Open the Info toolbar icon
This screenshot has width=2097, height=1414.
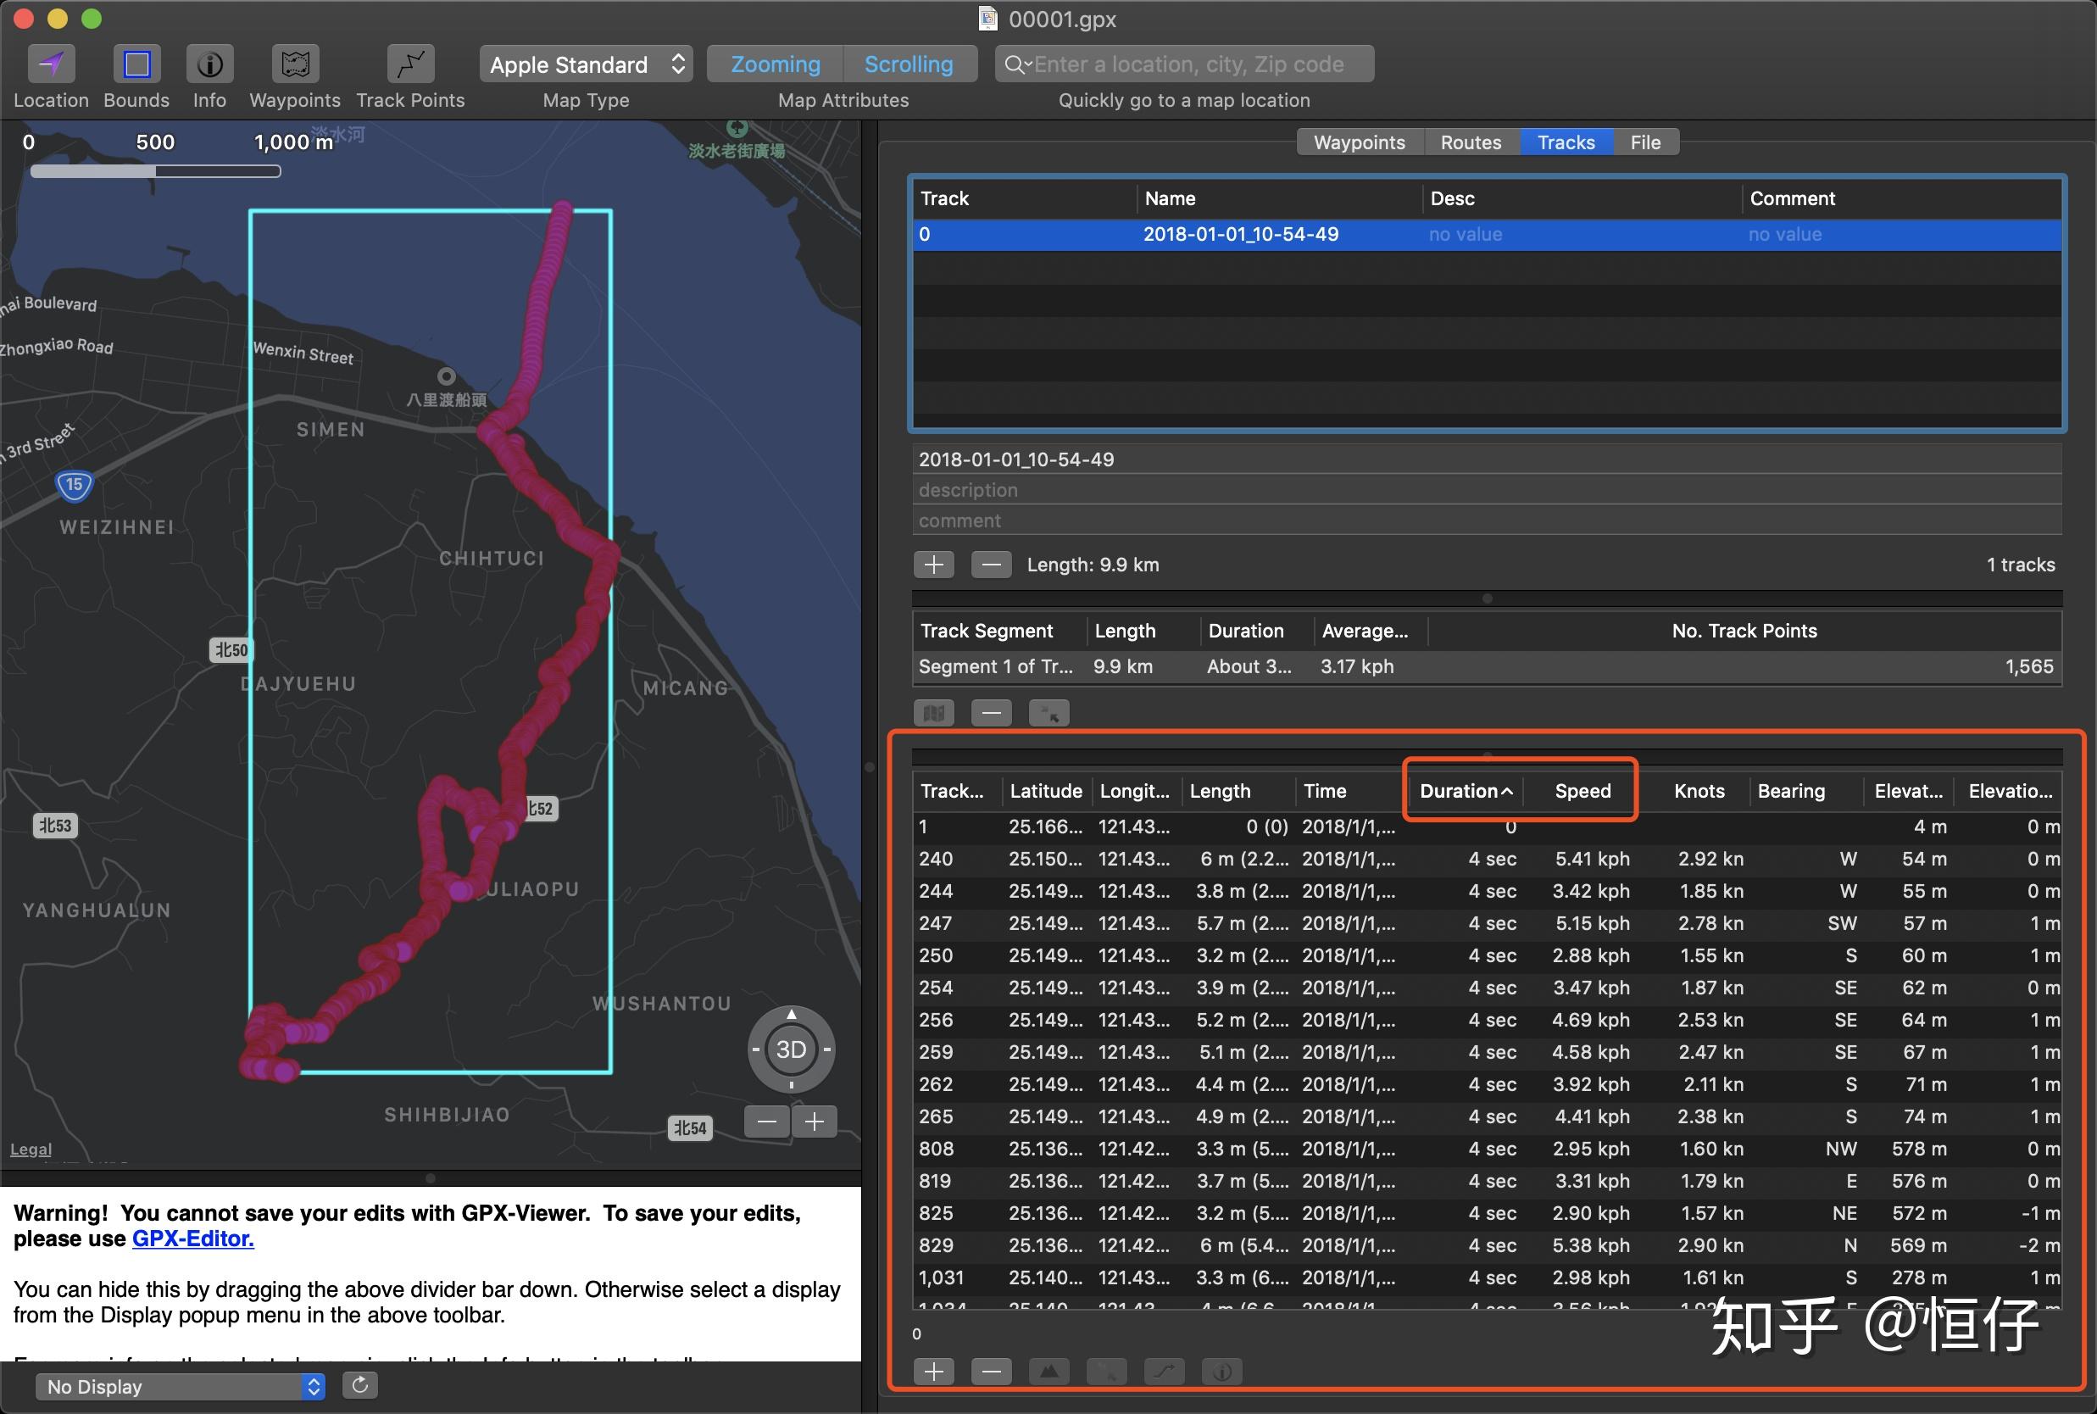point(209,64)
